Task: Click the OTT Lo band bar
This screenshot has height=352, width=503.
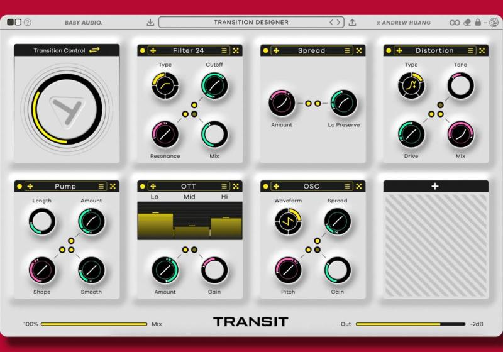Action: [x=155, y=226]
